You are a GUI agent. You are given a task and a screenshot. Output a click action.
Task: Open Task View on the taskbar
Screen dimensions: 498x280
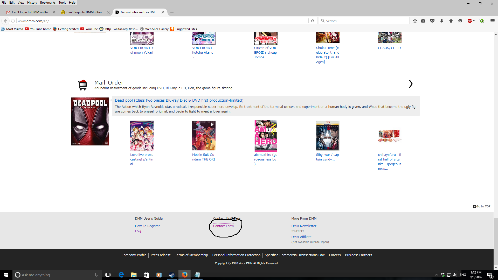click(108, 275)
